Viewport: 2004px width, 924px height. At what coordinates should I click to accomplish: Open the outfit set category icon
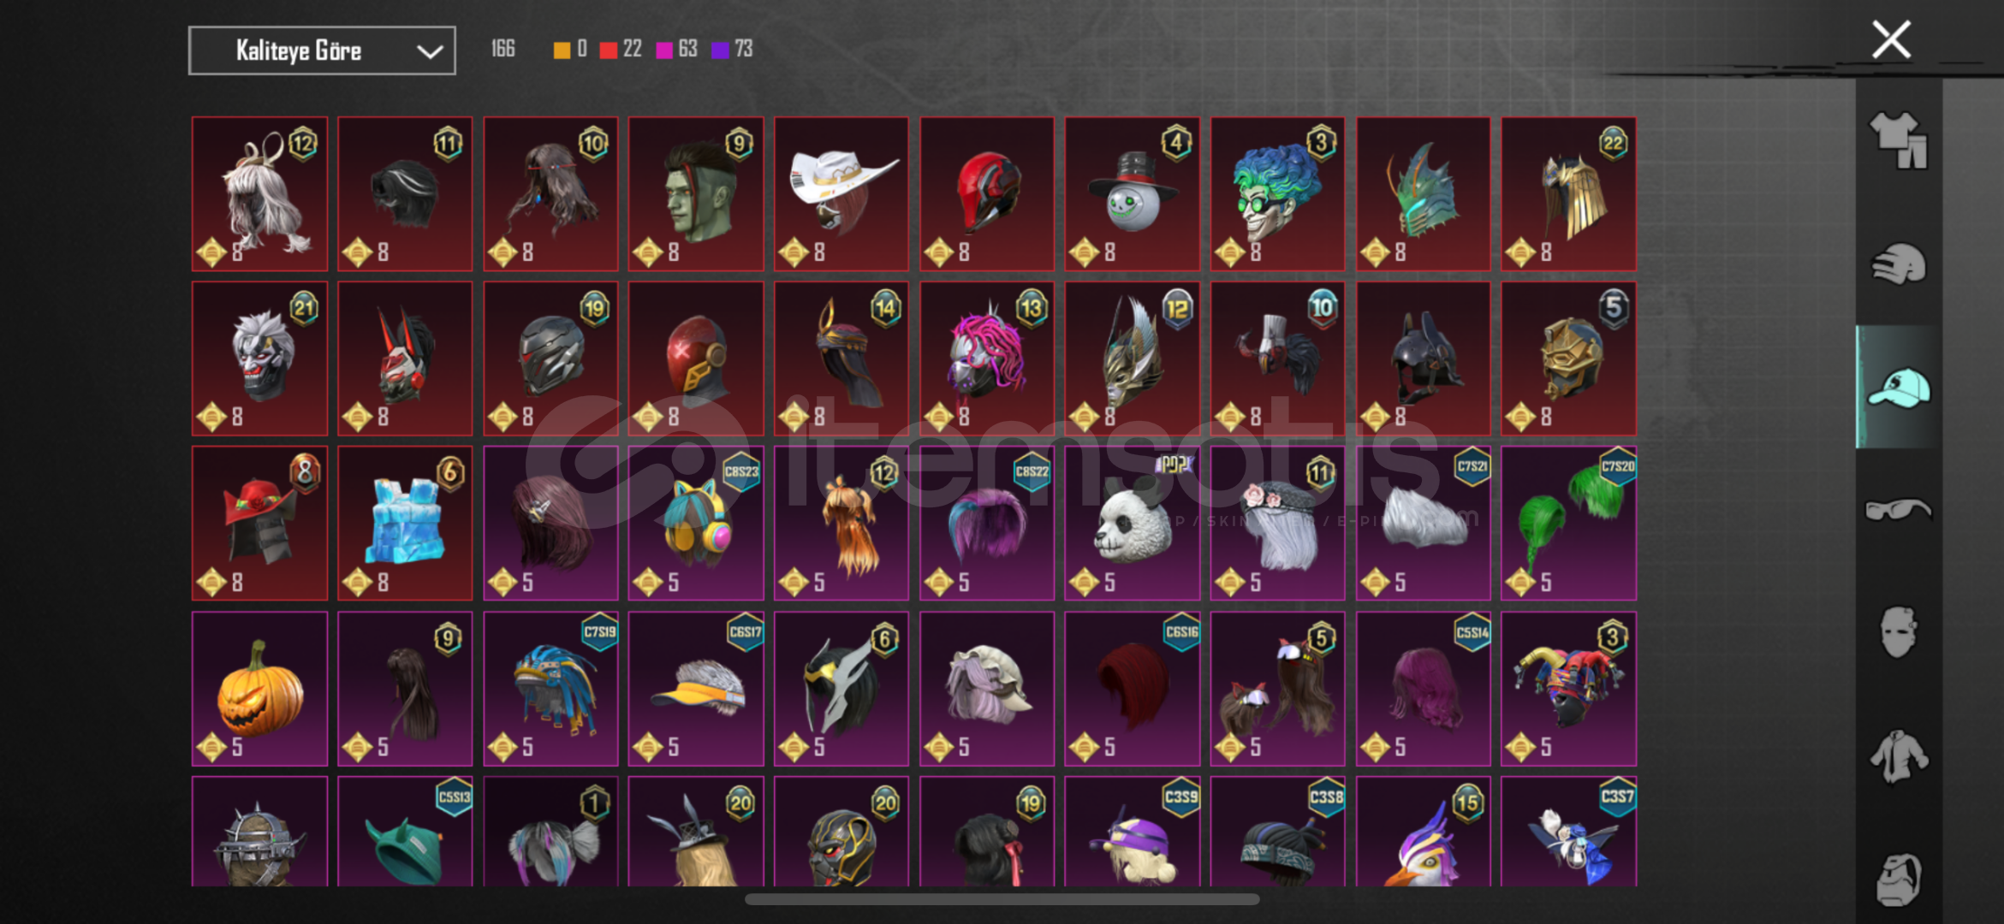tap(1898, 140)
